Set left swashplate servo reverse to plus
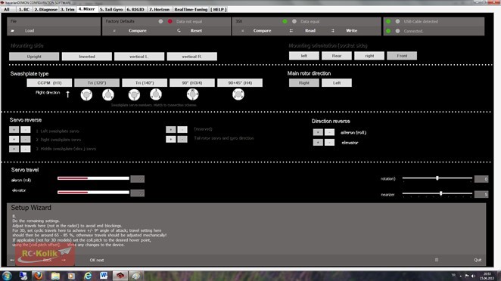The height and width of the screenshot is (281, 501). [14, 130]
